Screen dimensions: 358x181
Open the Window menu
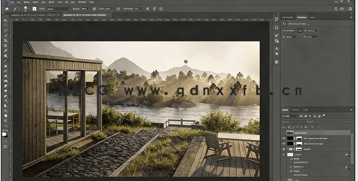82,2
